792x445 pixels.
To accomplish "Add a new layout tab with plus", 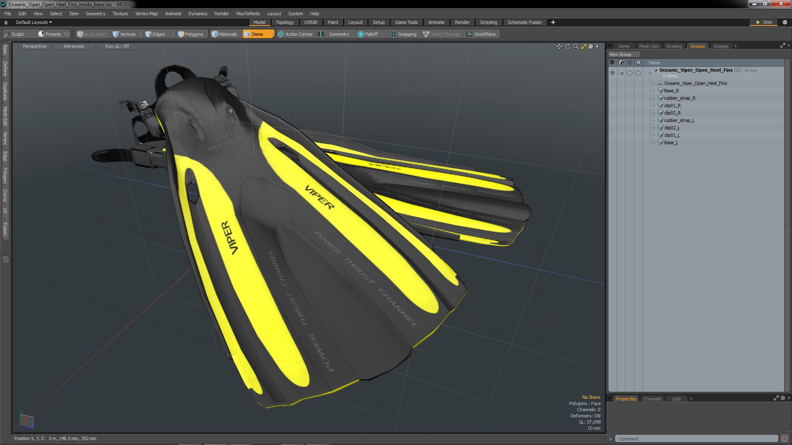I will coord(553,22).
